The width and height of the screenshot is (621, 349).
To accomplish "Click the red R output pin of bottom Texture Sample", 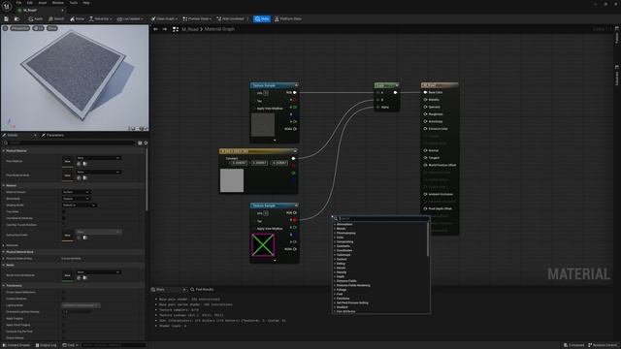I will point(295,220).
